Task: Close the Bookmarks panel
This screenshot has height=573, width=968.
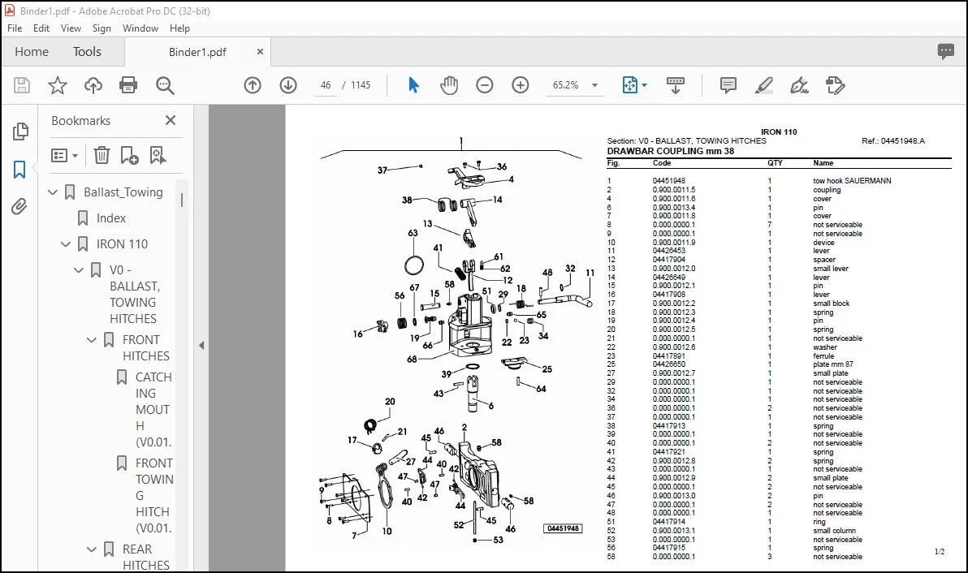Action: coord(171,120)
